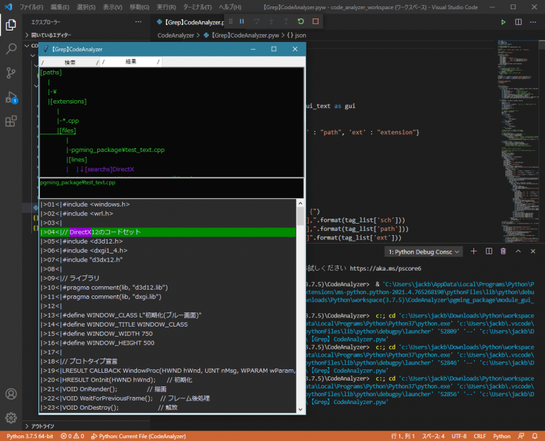This screenshot has height=441, width=545.
Task: Open the Explorer view in activity bar
Action: pos(11,25)
